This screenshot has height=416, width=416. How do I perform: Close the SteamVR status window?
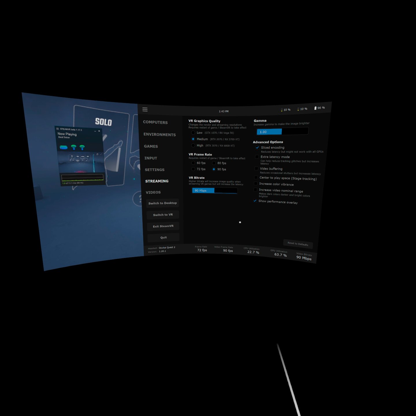coord(99,131)
